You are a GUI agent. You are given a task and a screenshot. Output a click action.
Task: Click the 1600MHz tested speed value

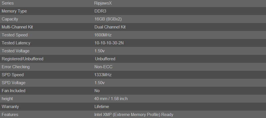pos(103,35)
